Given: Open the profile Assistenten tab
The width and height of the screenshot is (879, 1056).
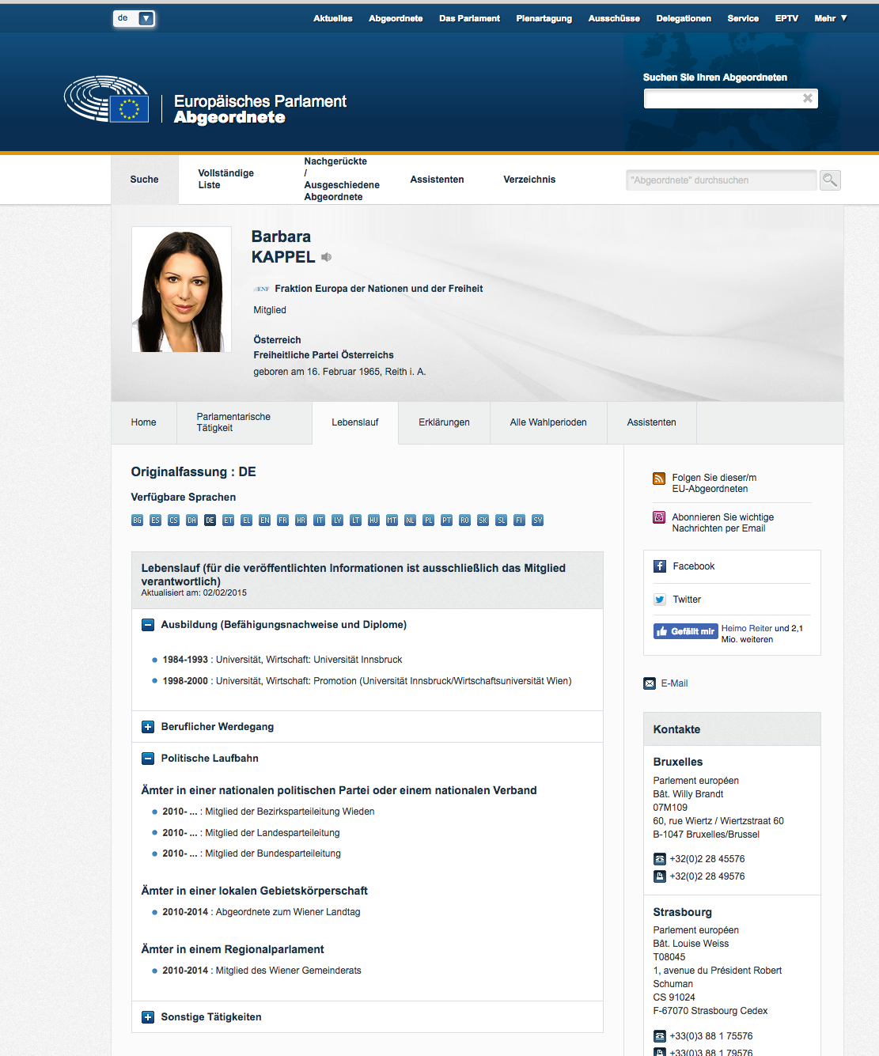Looking at the screenshot, I should 652,422.
